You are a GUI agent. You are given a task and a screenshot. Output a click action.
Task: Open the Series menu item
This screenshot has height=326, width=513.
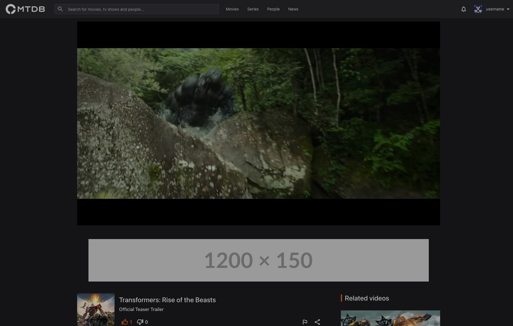[253, 9]
